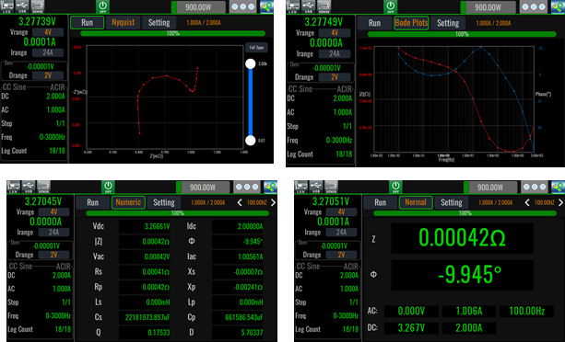Click the USB icon in the Numeric screen
The image size is (565, 342).
pos(28,187)
